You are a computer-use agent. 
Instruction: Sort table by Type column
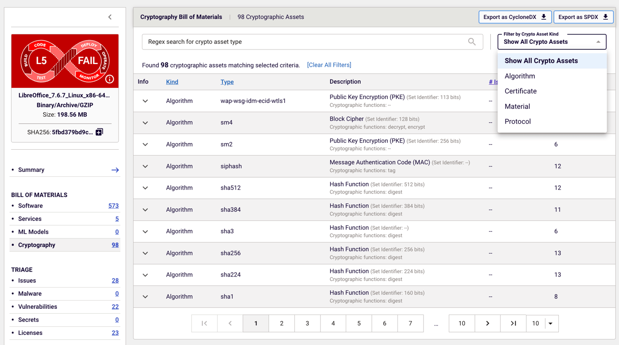pyautogui.click(x=227, y=82)
